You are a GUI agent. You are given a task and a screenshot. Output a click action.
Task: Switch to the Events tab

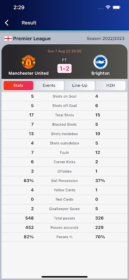coord(49,85)
